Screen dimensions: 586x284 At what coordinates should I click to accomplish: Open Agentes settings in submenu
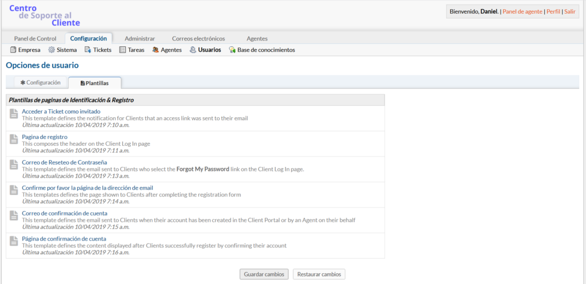click(167, 50)
